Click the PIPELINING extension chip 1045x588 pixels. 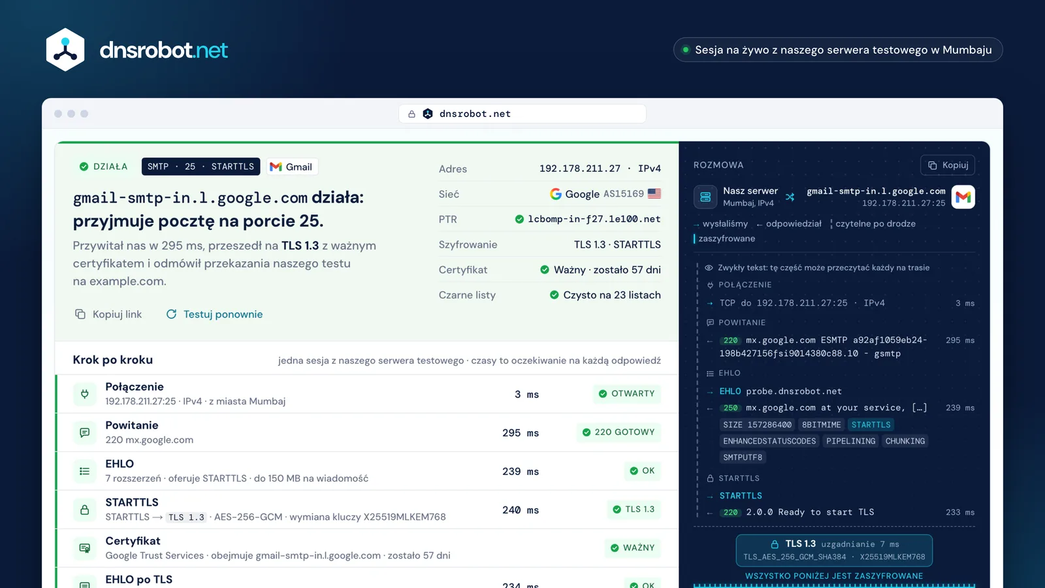[x=850, y=441]
